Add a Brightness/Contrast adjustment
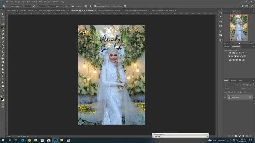Viewport: 255px width, 143px height. 230,53
